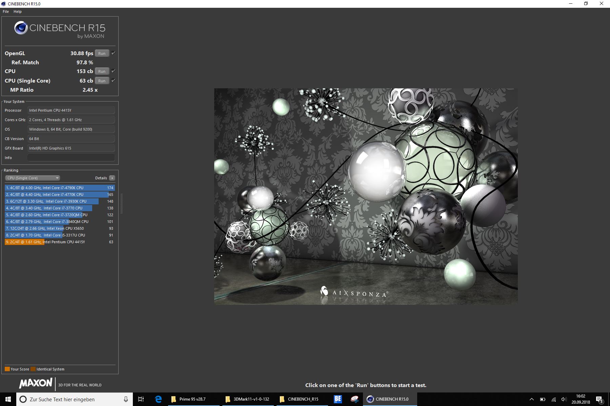Open the BE app in the taskbar
This screenshot has width=610, height=406.
click(338, 399)
